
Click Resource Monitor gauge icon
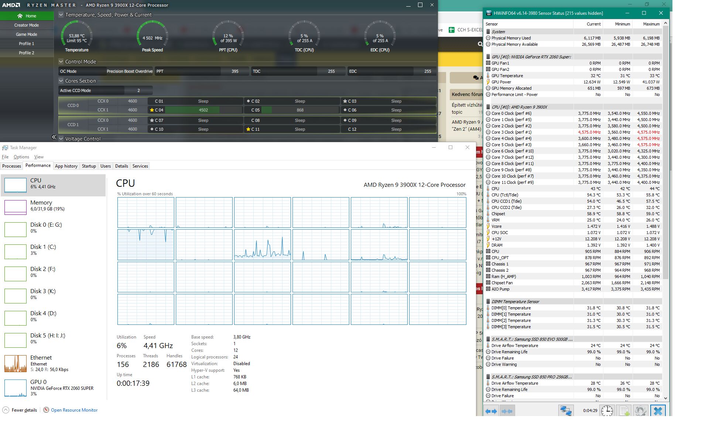pos(46,410)
